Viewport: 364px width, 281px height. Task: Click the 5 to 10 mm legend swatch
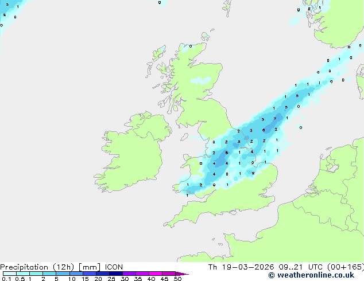63,274
